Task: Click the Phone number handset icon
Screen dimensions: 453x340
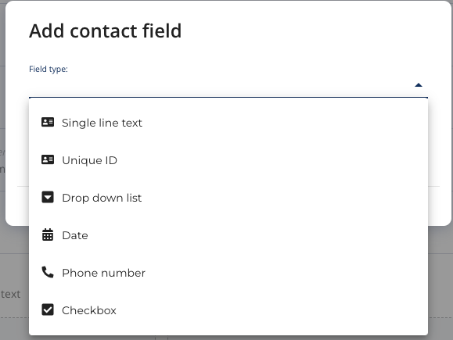Action: pos(48,272)
